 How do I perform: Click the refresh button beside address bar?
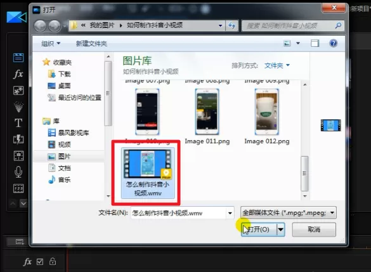[x=232, y=25]
